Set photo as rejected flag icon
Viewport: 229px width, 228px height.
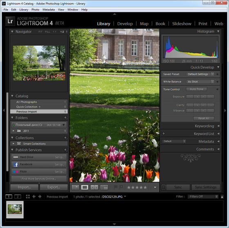click(121, 187)
